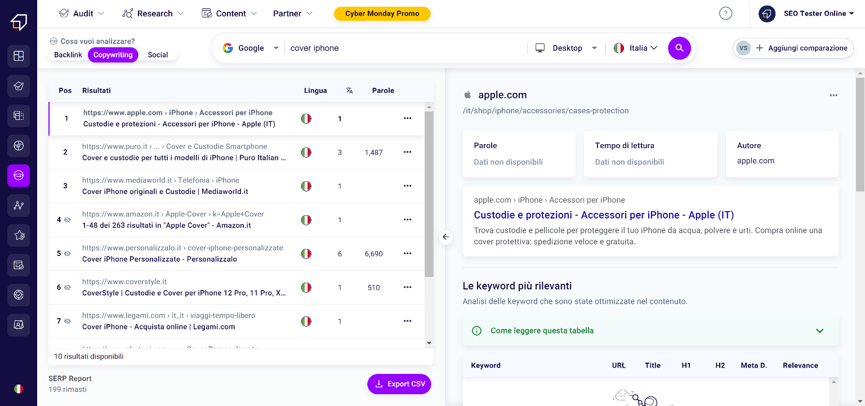Open the Italia country dropdown
This screenshot has width=865, height=406.
(x=636, y=48)
